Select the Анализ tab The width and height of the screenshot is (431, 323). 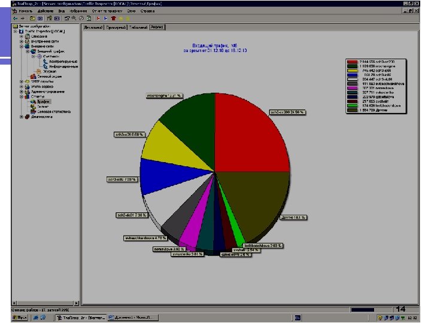(157, 27)
